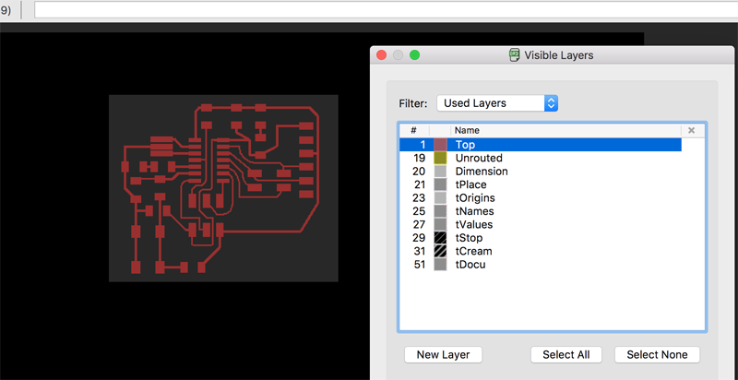Image resolution: width=738 pixels, height=380 pixels.
Task: Close the Visible Layers window
Action: pyautogui.click(x=381, y=55)
